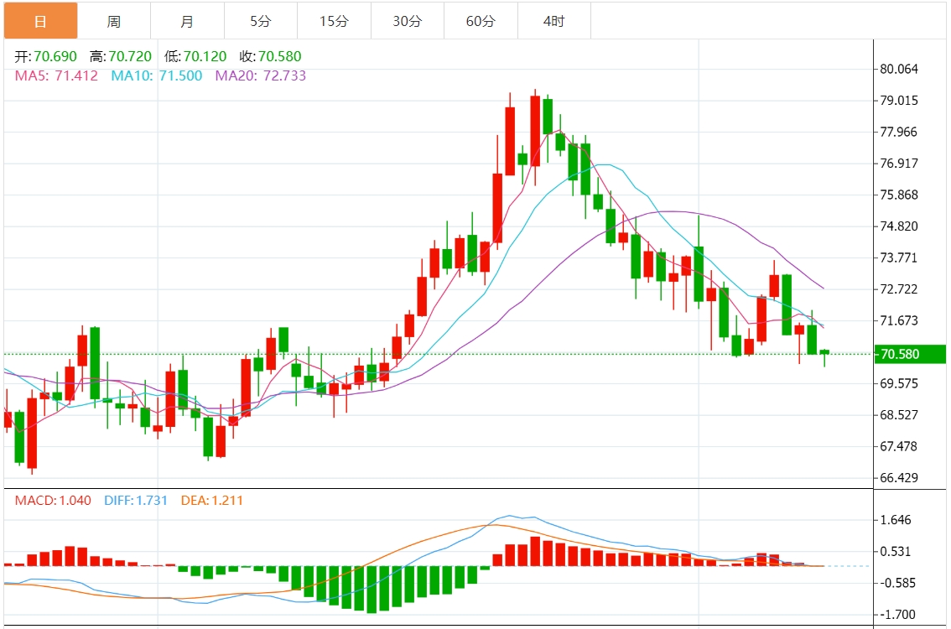Click the 67.478 price axis label

point(899,446)
